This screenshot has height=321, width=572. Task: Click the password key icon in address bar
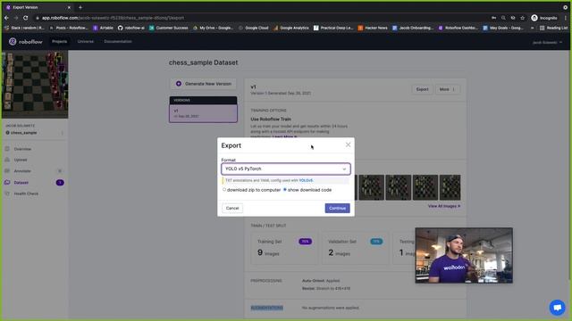coord(494,18)
